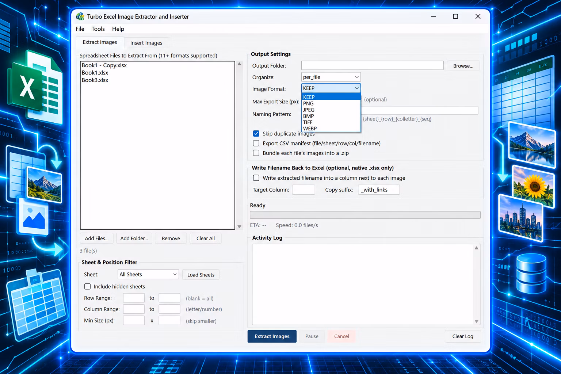
Task: Click Activity Log scroll up arrow
Action: pyautogui.click(x=476, y=248)
